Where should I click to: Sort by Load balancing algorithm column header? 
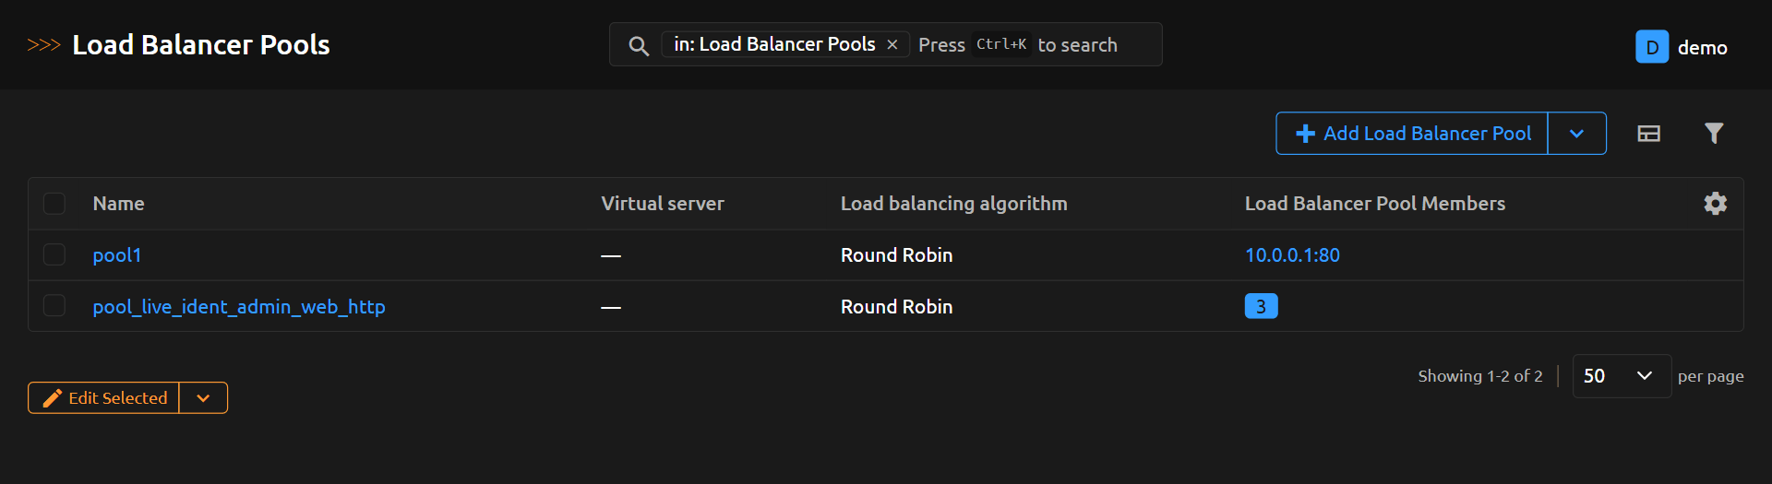pyautogui.click(x=953, y=204)
